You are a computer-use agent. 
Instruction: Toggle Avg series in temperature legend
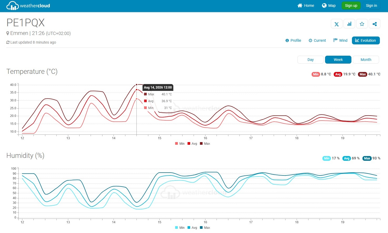point(192,144)
